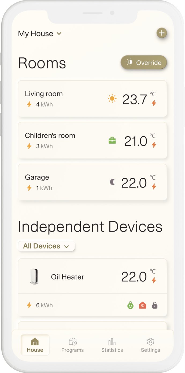This screenshot has width=185, height=373.
Task: Open the Living room card
Action: pyautogui.click(x=93, y=99)
